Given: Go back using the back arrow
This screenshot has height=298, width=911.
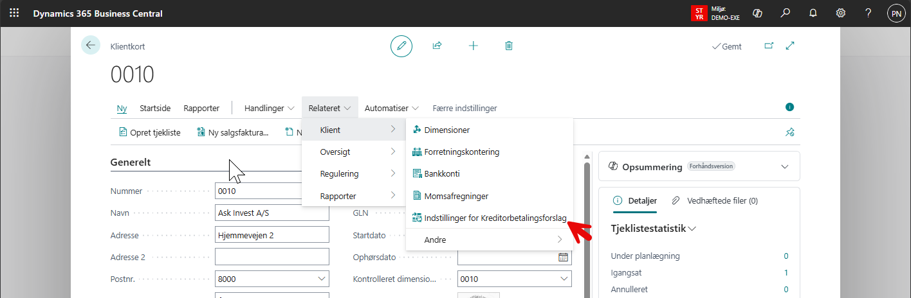Looking at the screenshot, I should pyautogui.click(x=90, y=46).
